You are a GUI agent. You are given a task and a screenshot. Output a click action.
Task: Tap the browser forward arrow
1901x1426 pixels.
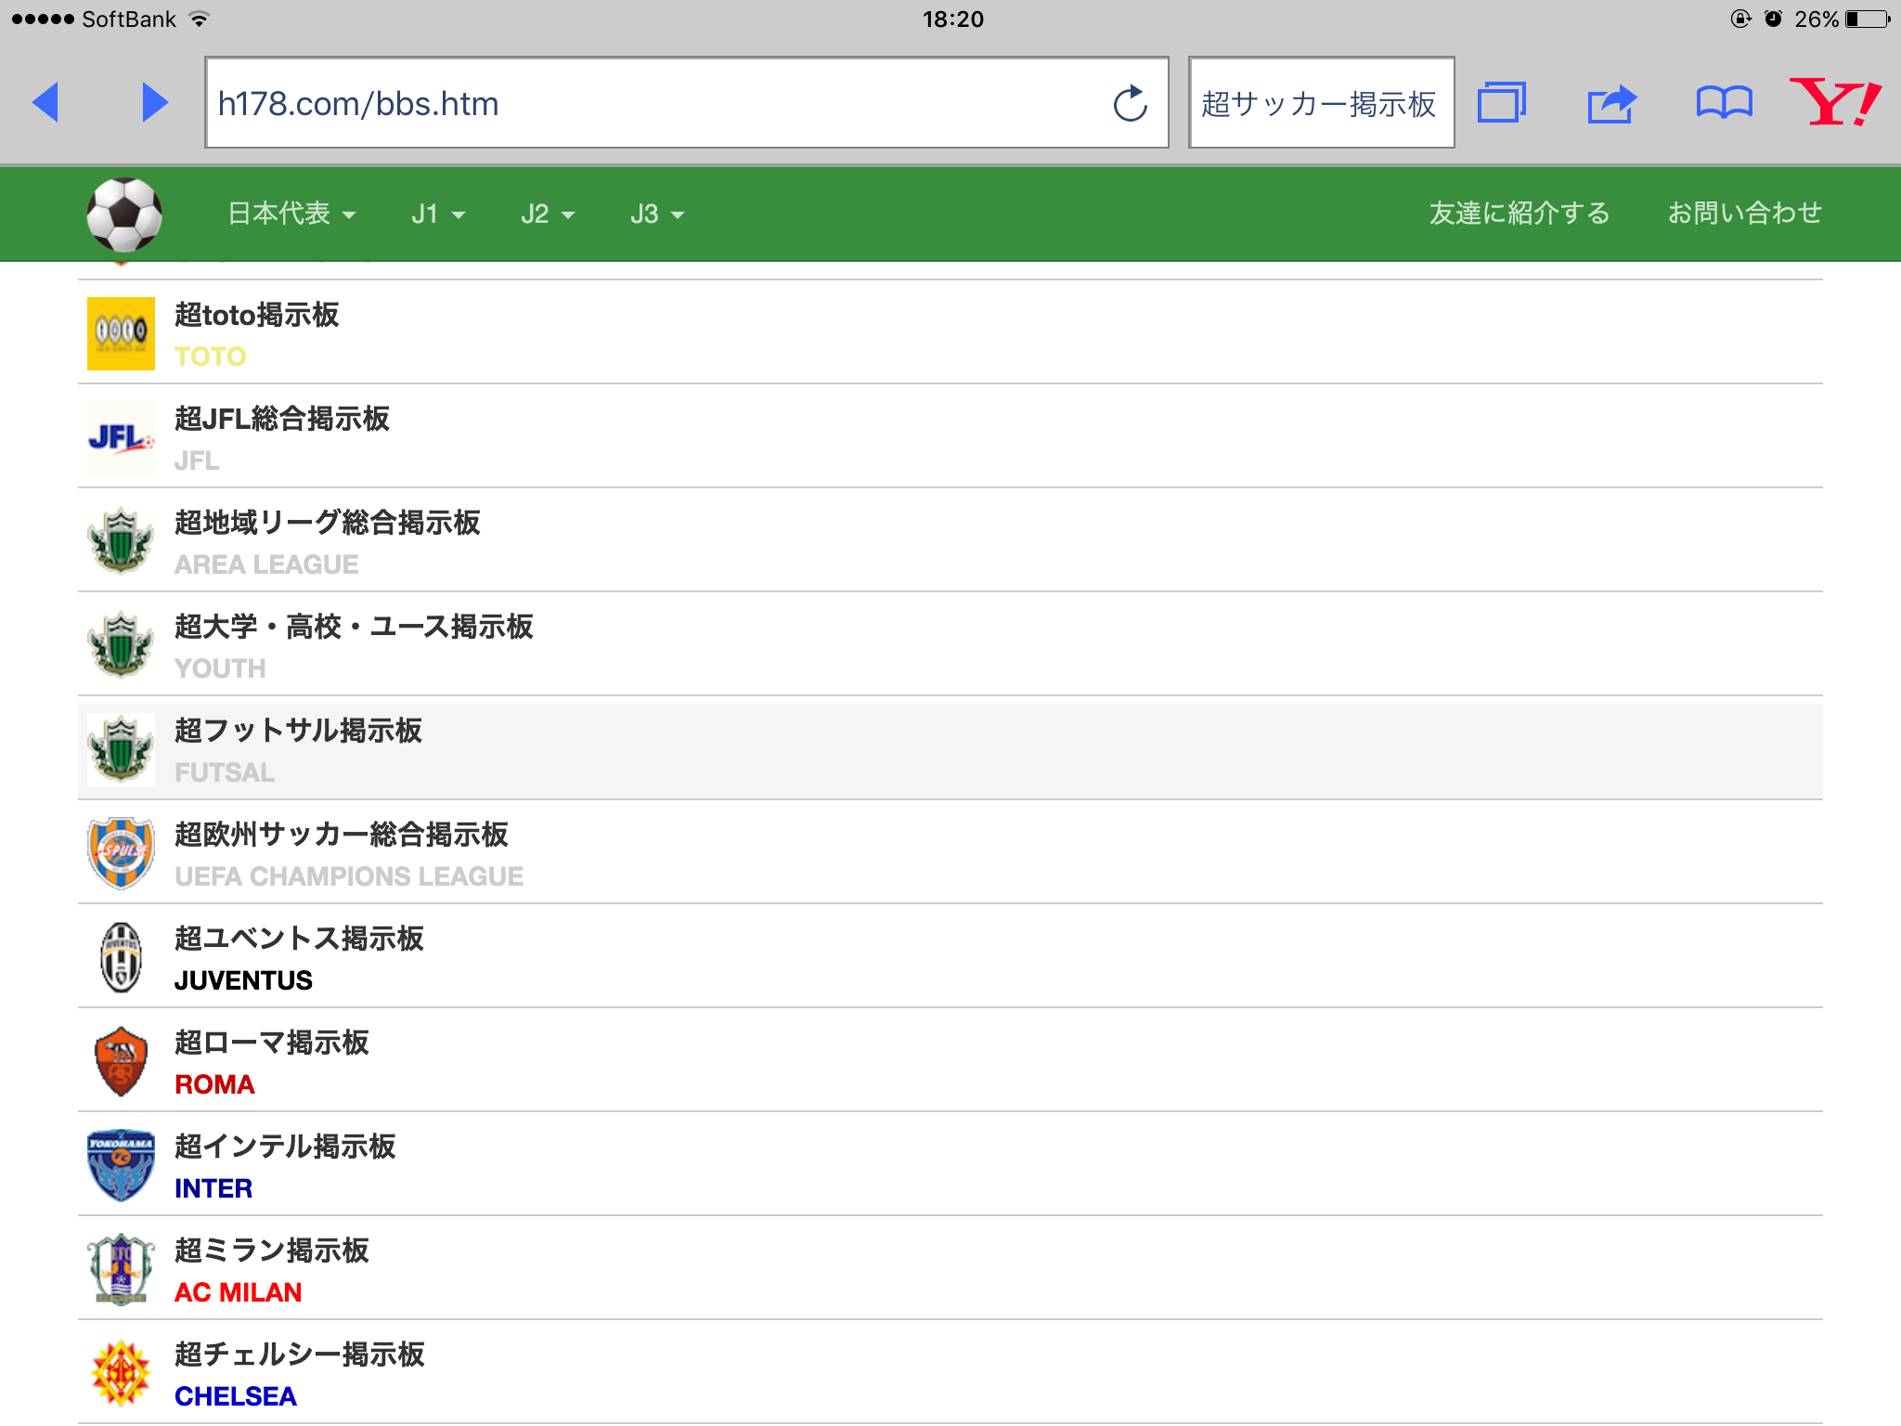click(154, 102)
